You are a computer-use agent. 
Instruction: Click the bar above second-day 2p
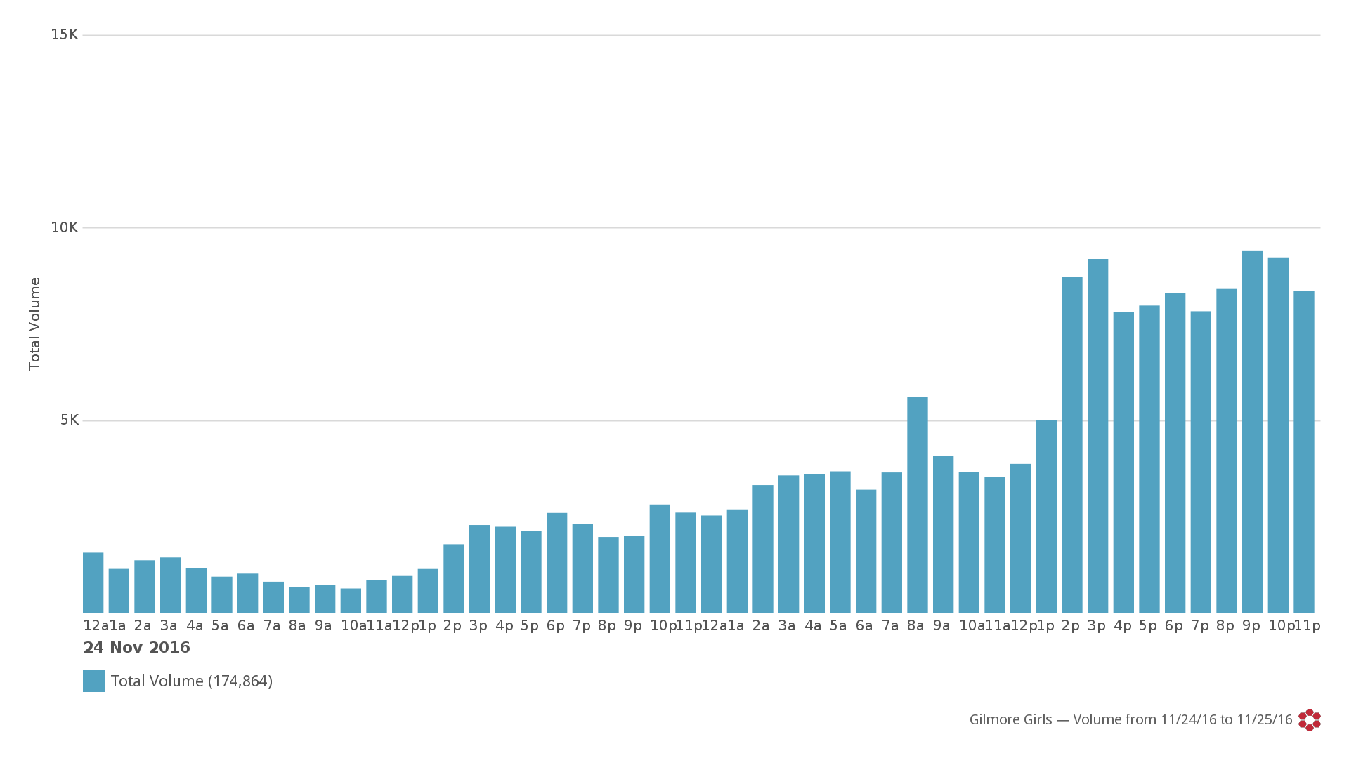1072,445
